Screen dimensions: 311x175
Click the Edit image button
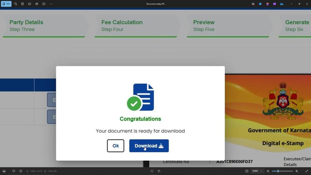6,4
